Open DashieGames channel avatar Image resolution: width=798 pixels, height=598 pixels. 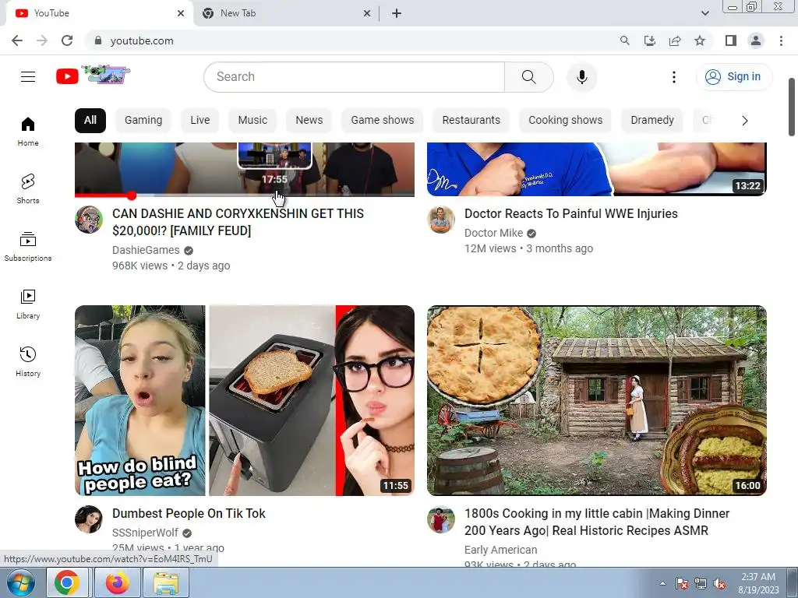point(89,220)
